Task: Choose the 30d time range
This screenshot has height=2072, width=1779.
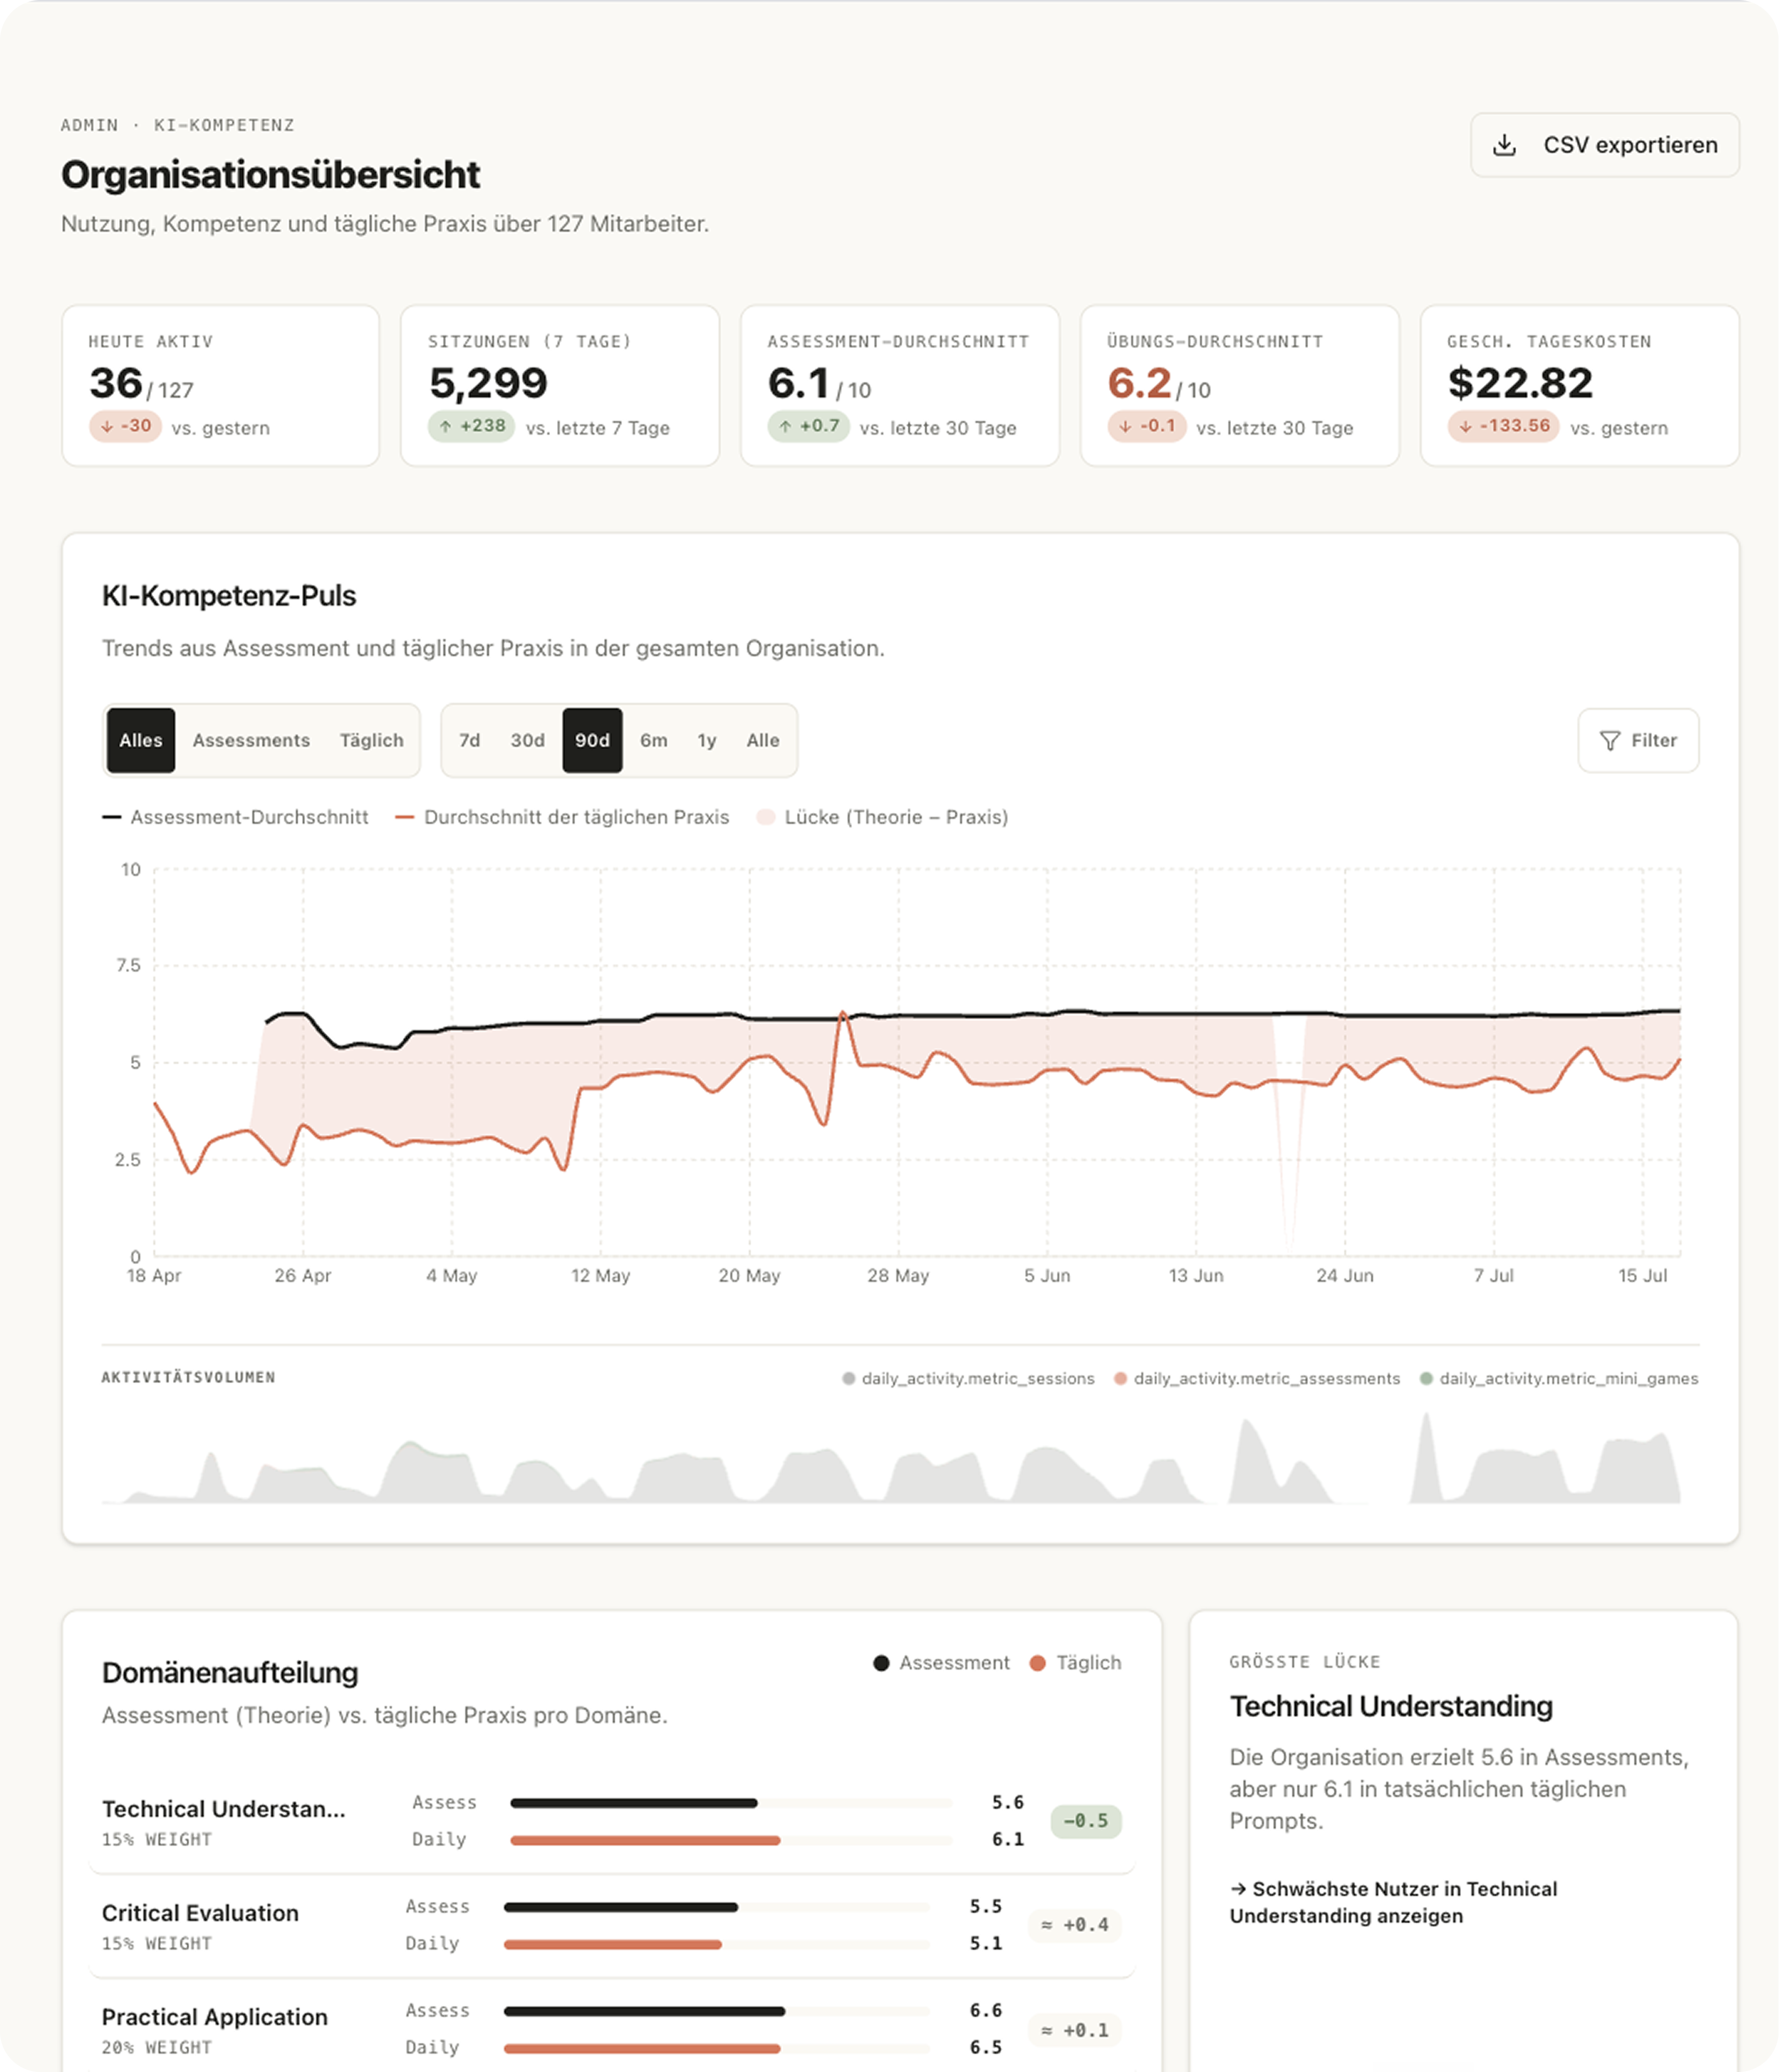Action: pos(527,740)
